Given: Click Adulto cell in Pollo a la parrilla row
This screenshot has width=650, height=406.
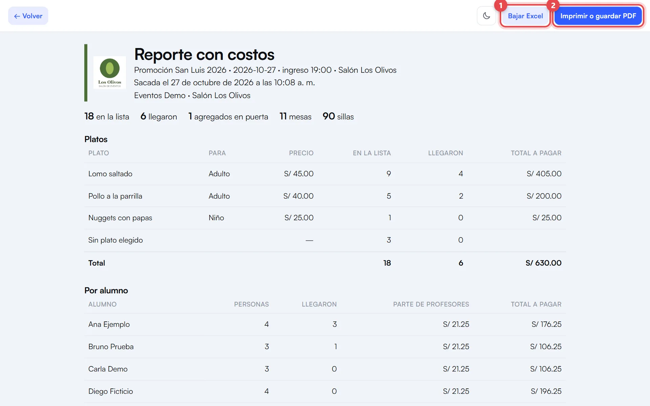Looking at the screenshot, I should point(219,196).
